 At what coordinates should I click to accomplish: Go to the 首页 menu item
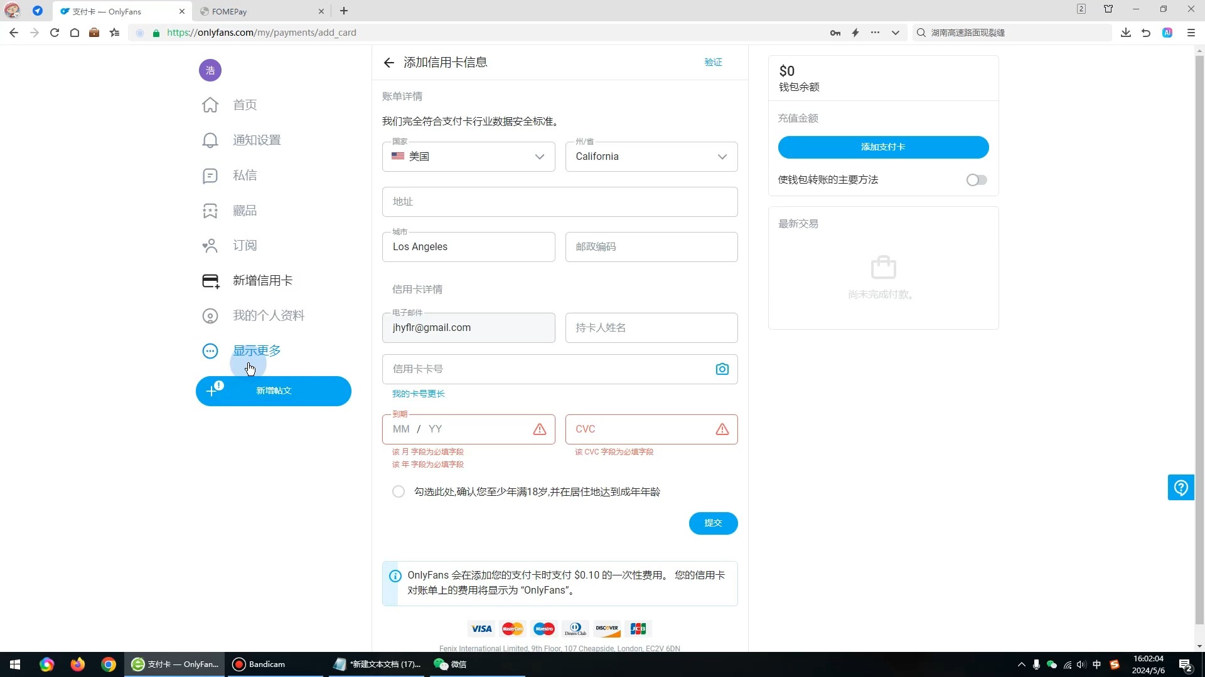(x=245, y=105)
